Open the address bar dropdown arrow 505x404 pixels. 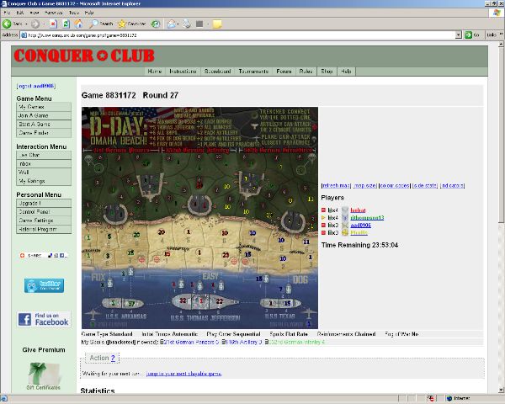click(457, 35)
